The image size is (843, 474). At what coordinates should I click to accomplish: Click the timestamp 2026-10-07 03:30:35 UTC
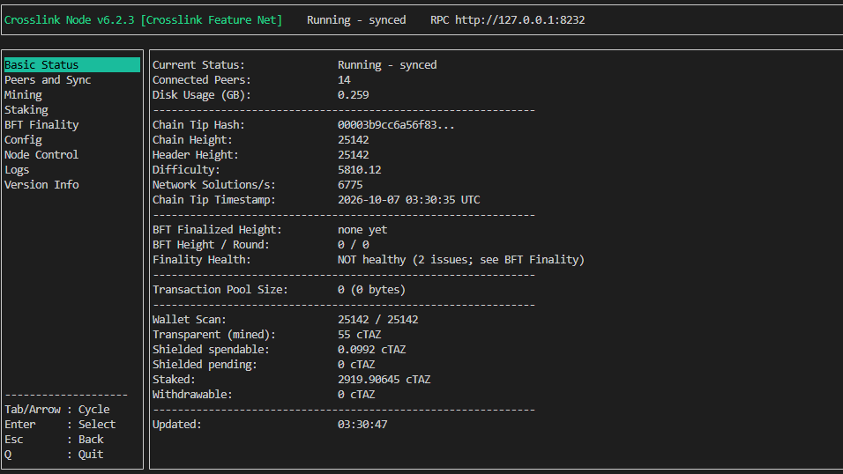coord(408,199)
